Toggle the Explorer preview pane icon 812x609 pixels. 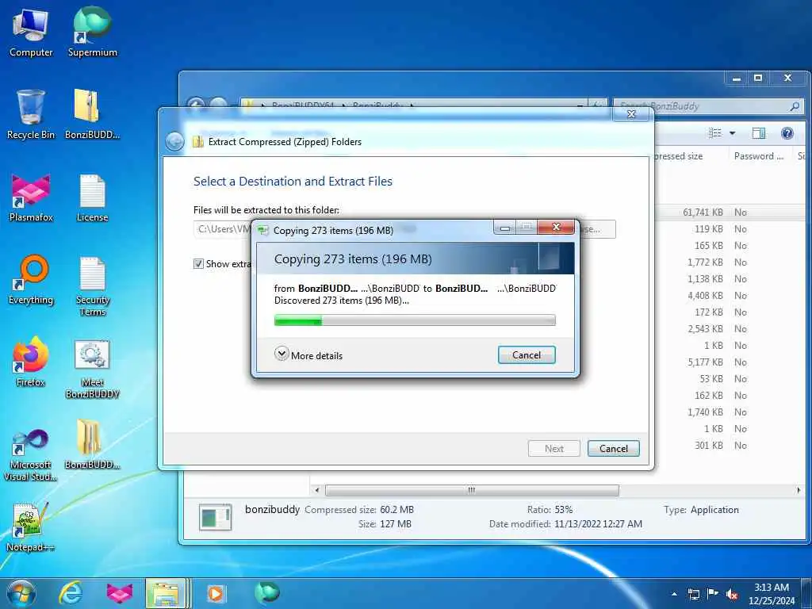coord(759,133)
